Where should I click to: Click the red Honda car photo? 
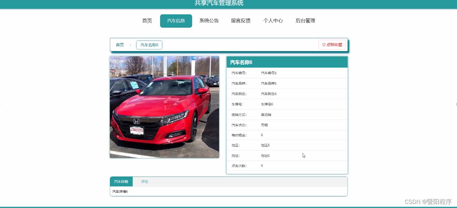pos(164,107)
